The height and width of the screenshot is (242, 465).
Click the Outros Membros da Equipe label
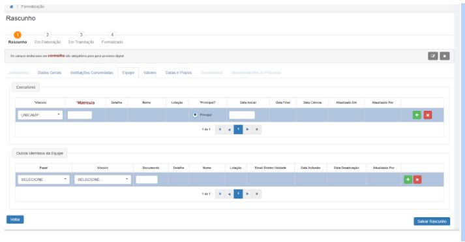coord(40,153)
